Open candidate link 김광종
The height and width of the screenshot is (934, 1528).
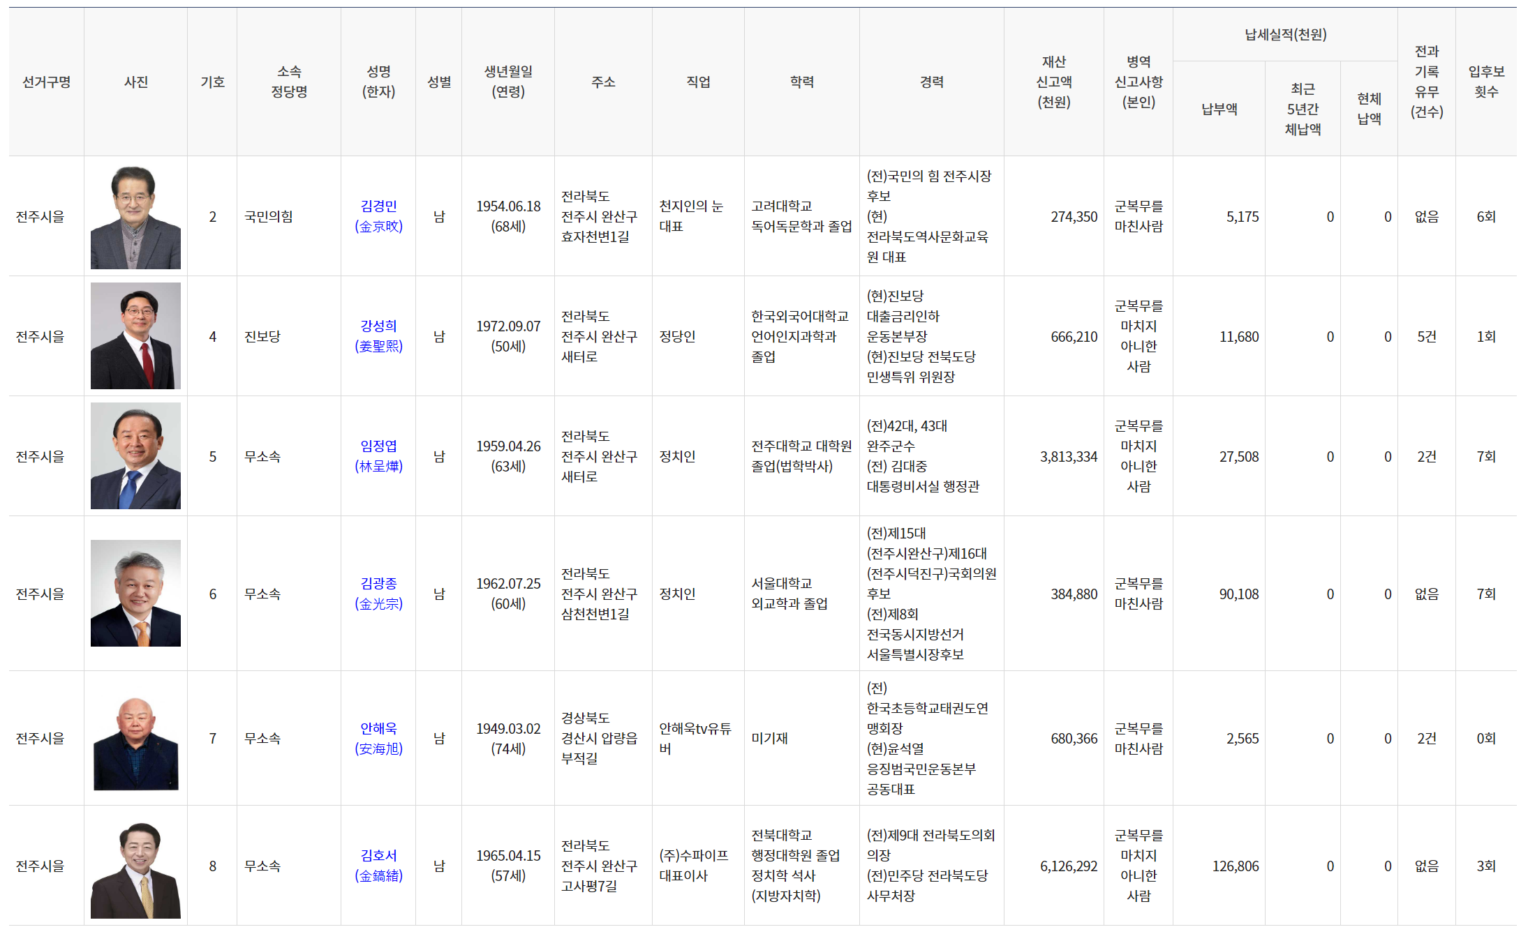pos(378,584)
